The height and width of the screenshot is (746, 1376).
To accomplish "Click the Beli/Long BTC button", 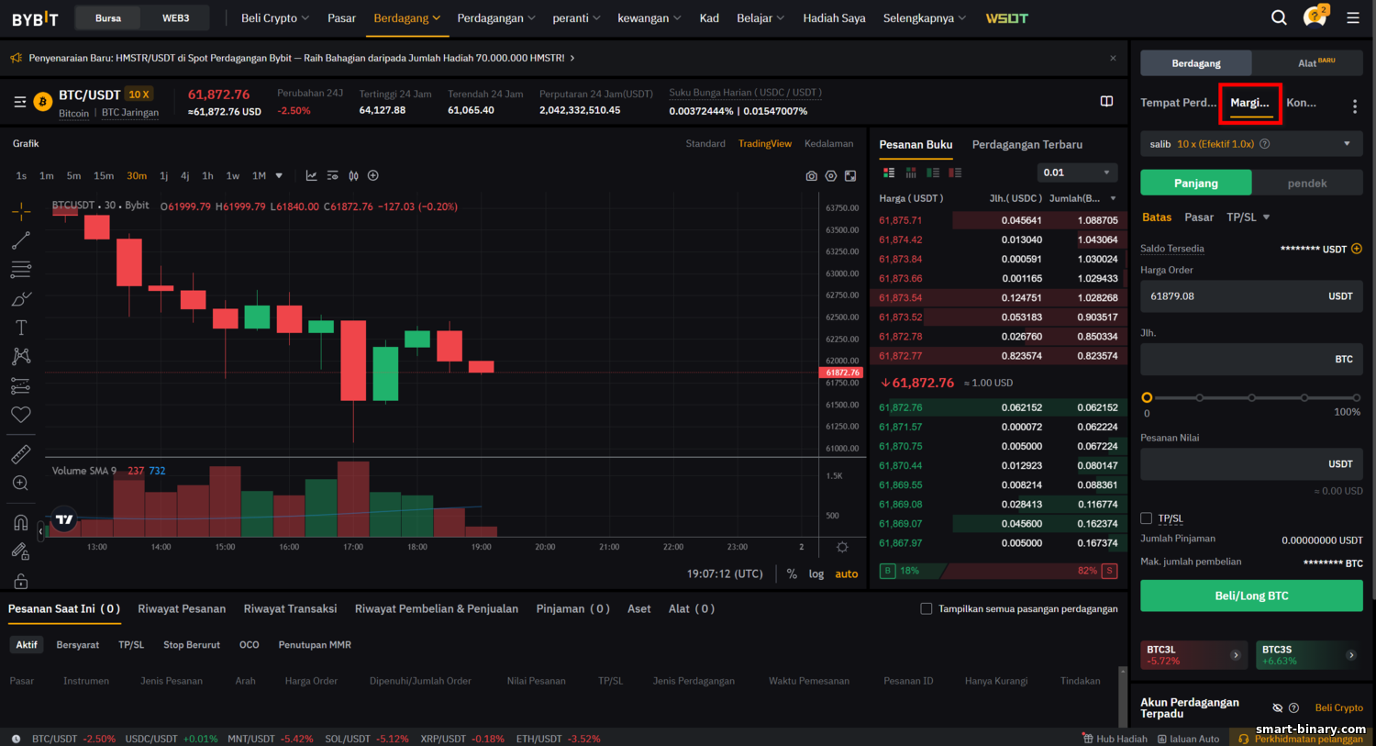I will (1251, 596).
